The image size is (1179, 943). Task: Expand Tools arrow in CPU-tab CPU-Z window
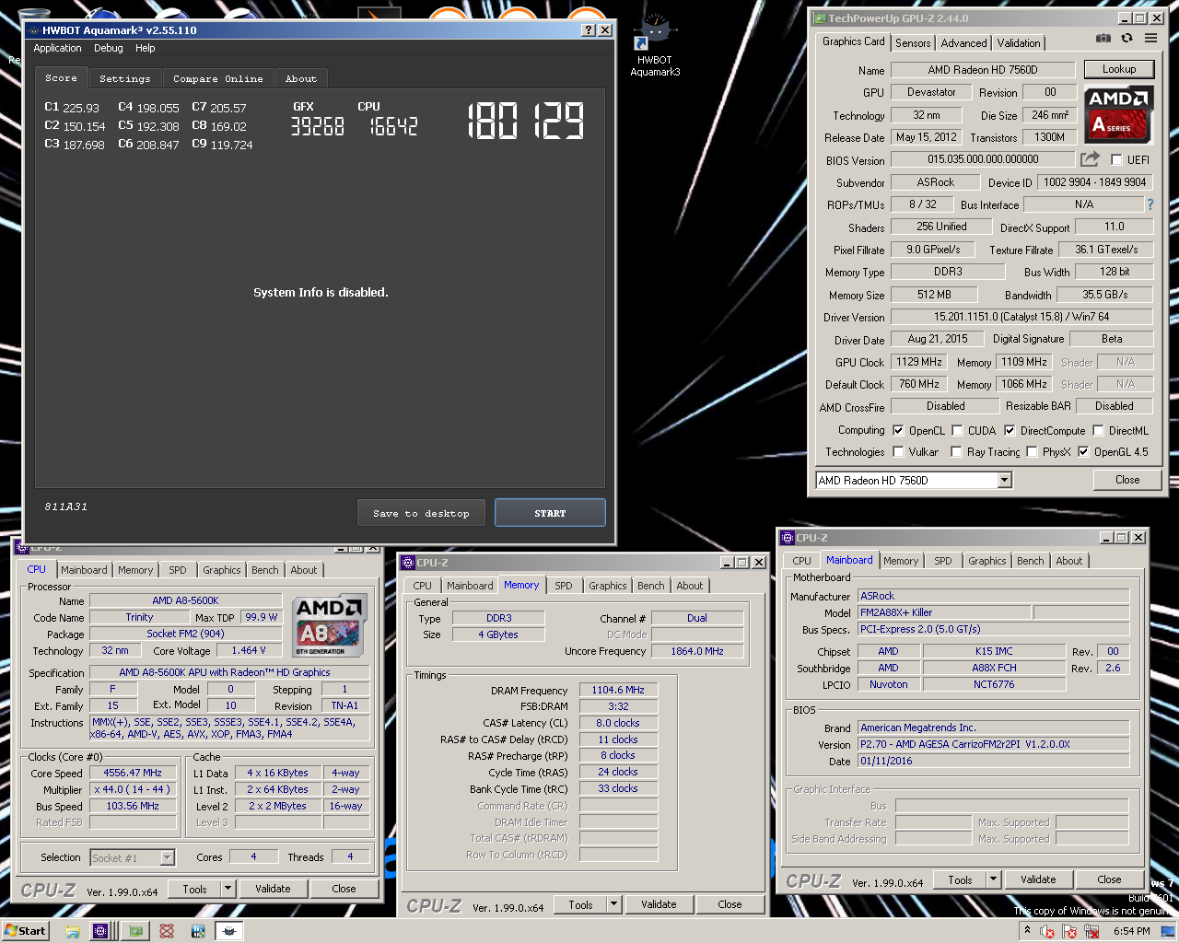coord(228,889)
